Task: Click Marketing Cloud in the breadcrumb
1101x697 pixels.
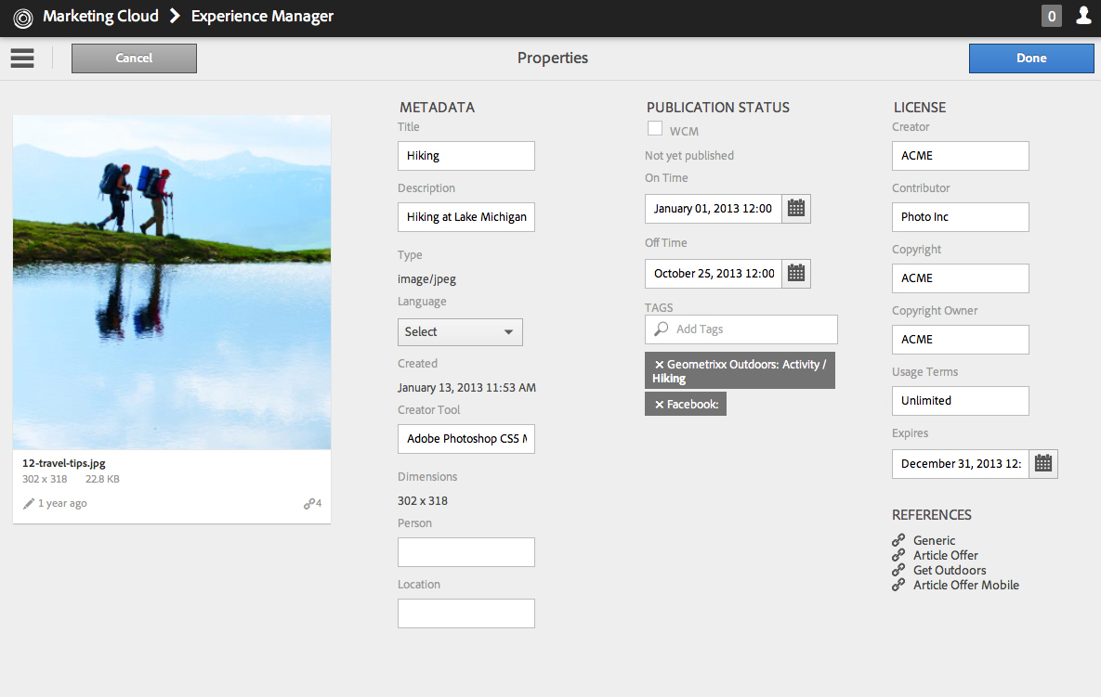Action: (99, 16)
